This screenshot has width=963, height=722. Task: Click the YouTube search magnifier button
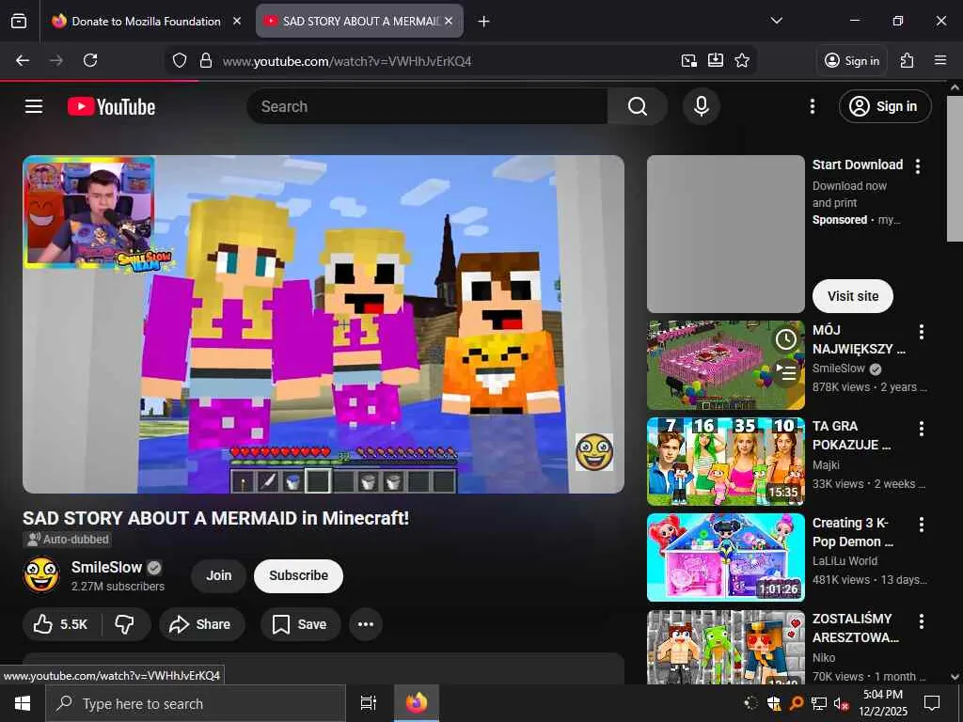click(638, 106)
